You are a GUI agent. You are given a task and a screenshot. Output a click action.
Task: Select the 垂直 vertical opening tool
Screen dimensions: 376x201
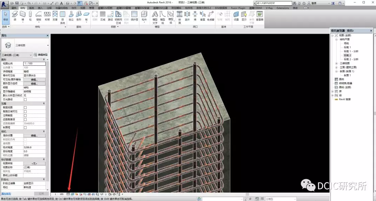(203, 16)
